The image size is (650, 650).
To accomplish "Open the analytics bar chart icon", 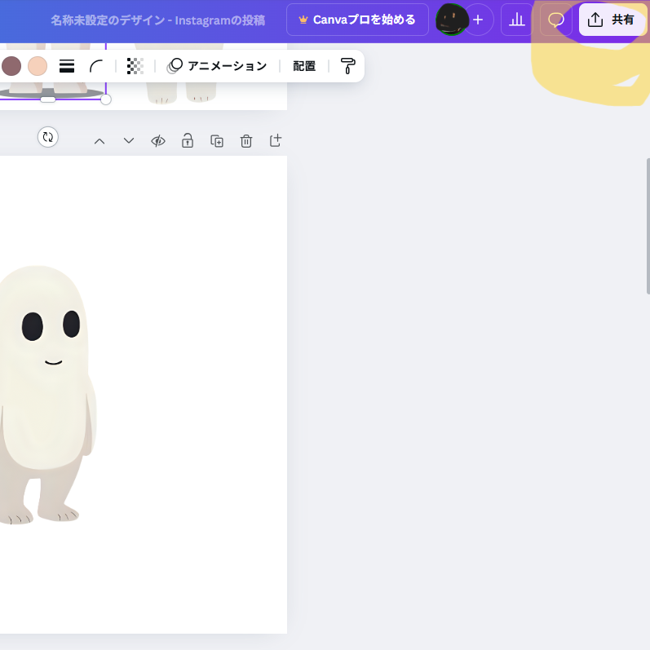I will point(517,20).
